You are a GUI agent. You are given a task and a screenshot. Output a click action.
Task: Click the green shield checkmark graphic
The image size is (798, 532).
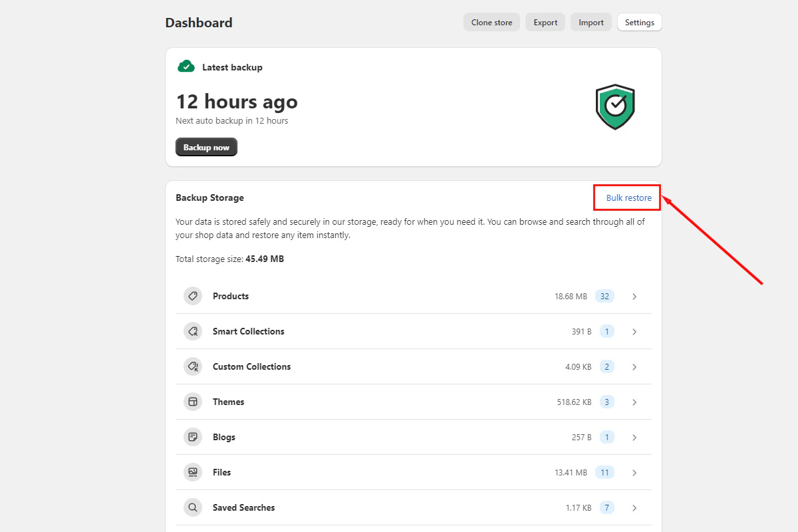[x=614, y=106]
